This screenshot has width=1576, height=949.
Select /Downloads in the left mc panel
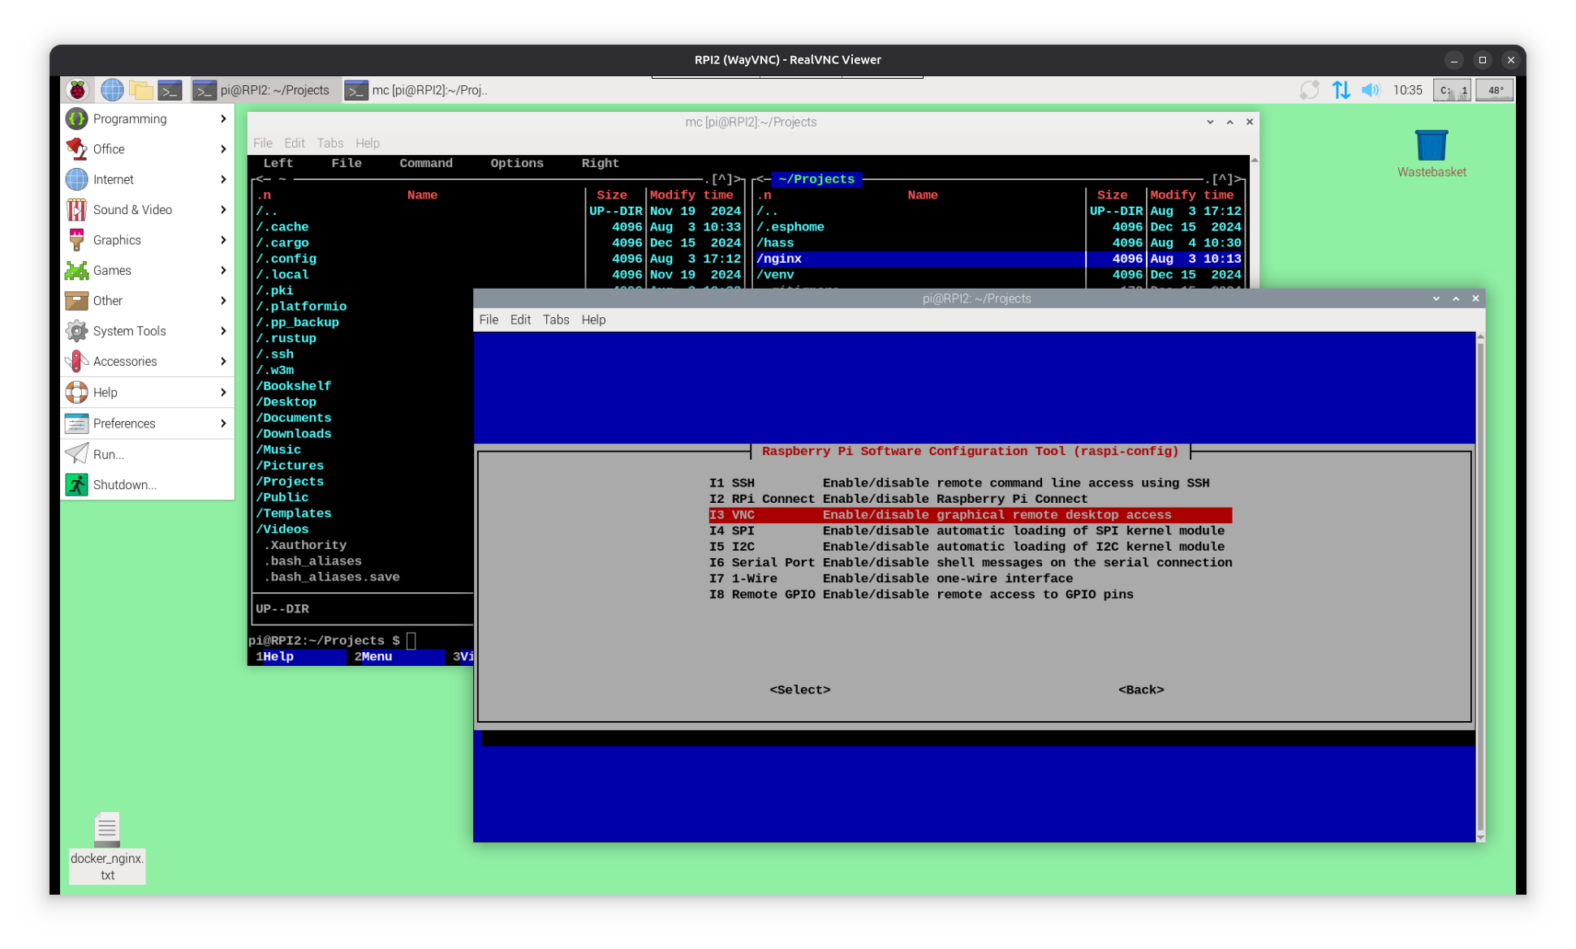pos(294,434)
